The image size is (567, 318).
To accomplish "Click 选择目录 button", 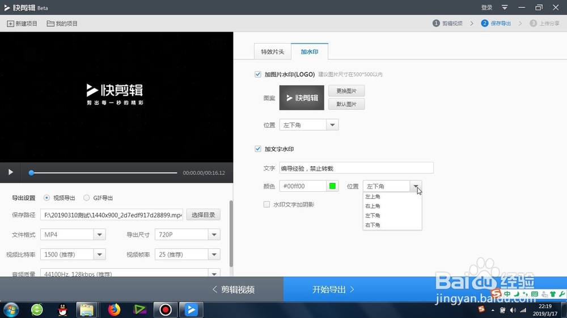I will (x=203, y=215).
